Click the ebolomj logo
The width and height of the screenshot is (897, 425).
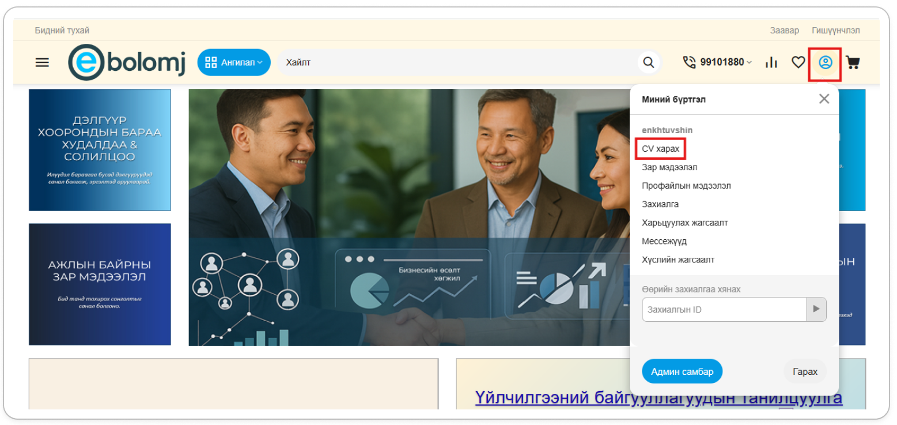(x=127, y=62)
